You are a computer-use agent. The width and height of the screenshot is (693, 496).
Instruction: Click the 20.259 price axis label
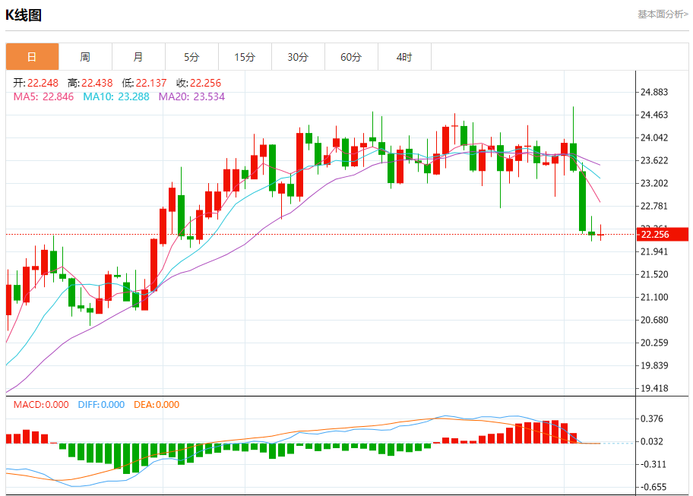(654, 343)
